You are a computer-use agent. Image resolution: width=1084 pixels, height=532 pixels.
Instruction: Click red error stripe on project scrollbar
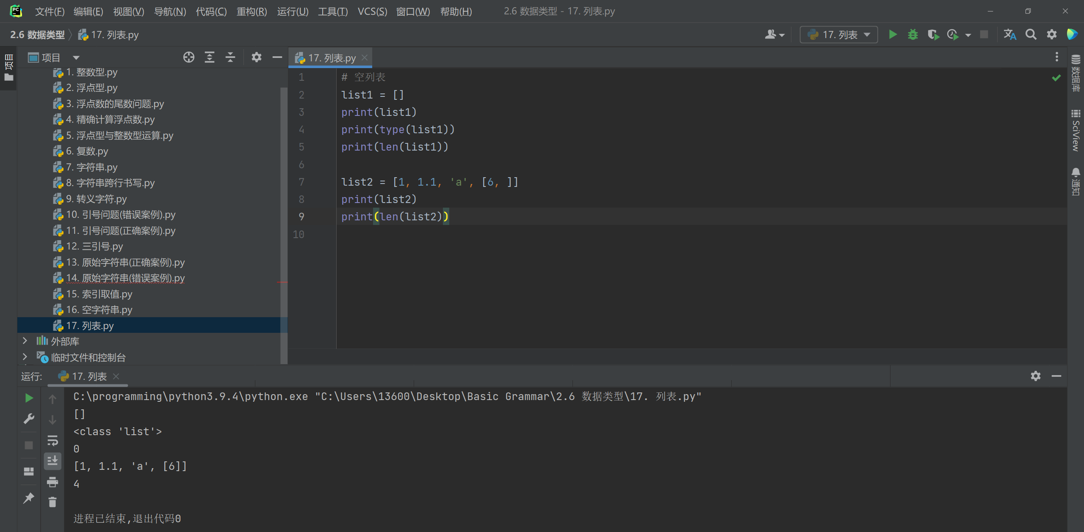click(282, 282)
